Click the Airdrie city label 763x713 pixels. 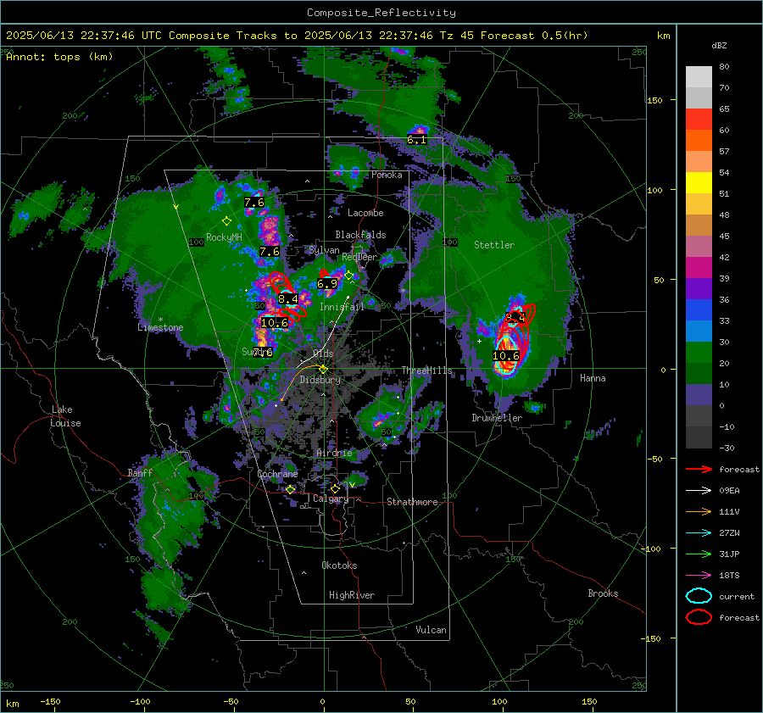click(334, 453)
